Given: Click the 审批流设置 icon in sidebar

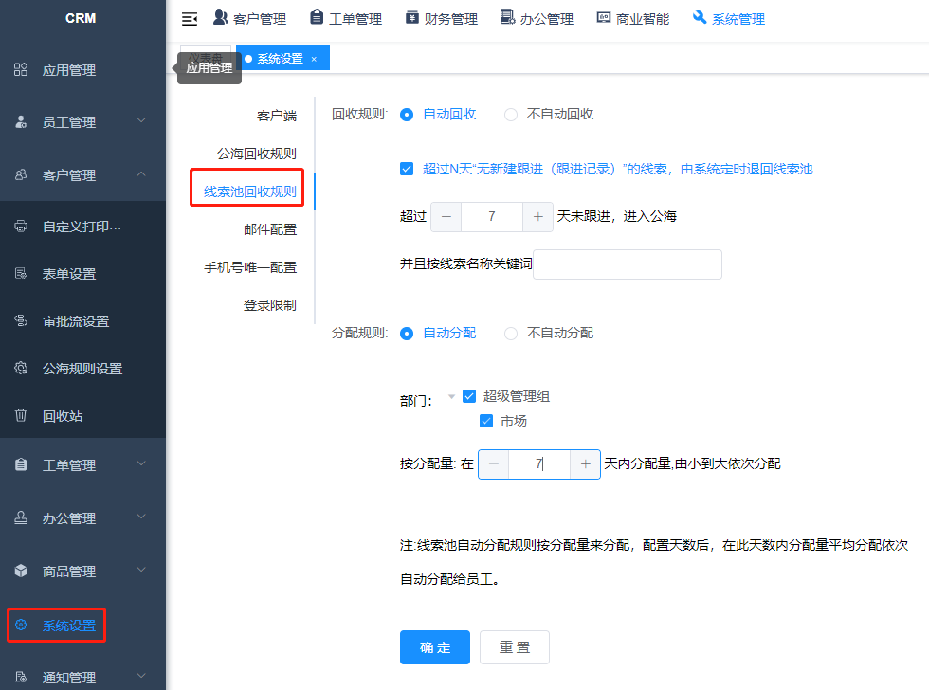Looking at the screenshot, I should coord(21,321).
